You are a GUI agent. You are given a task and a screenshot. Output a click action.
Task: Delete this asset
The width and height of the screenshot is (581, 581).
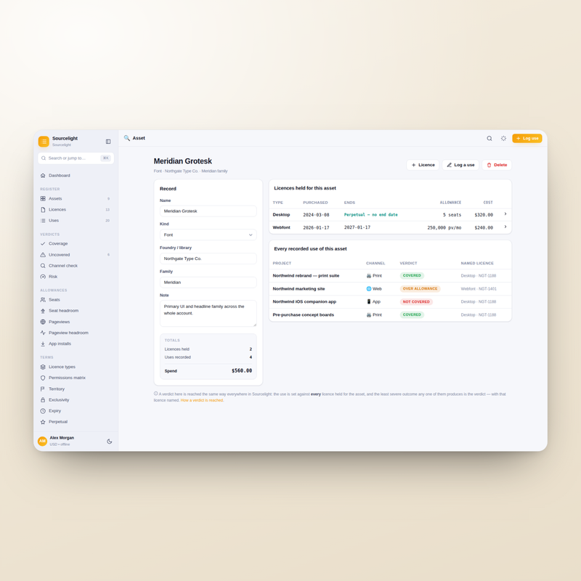click(497, 165)
